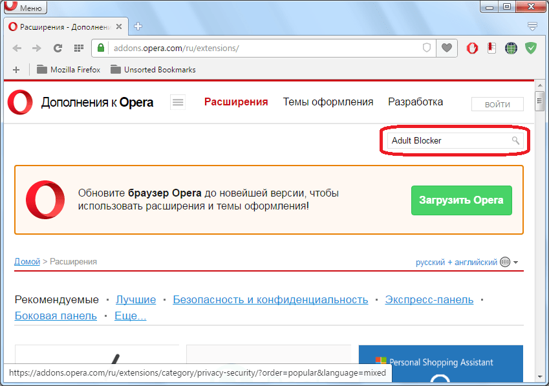Close the Расширения tab
Viewport: 549px width, 386px height.
coord(123,27)
